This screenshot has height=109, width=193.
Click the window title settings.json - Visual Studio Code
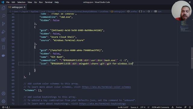(96, 2)
